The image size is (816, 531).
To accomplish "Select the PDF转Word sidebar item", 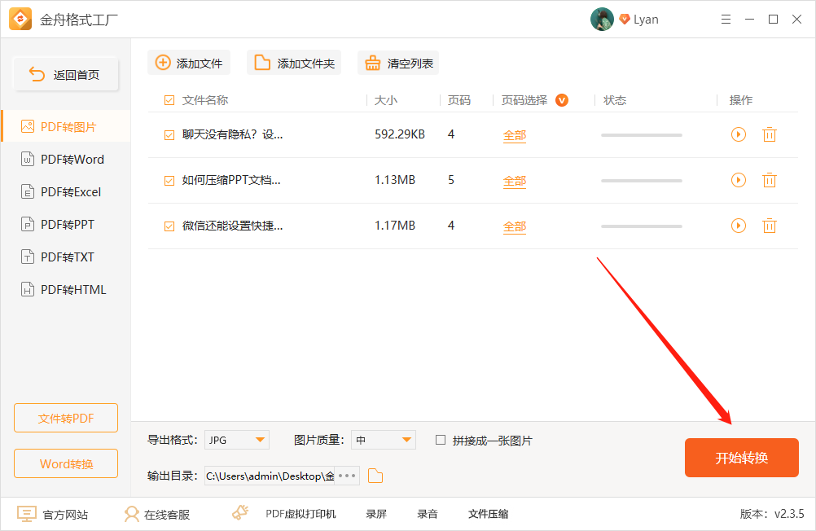I will pyautogui.click(x=67, y=160).
